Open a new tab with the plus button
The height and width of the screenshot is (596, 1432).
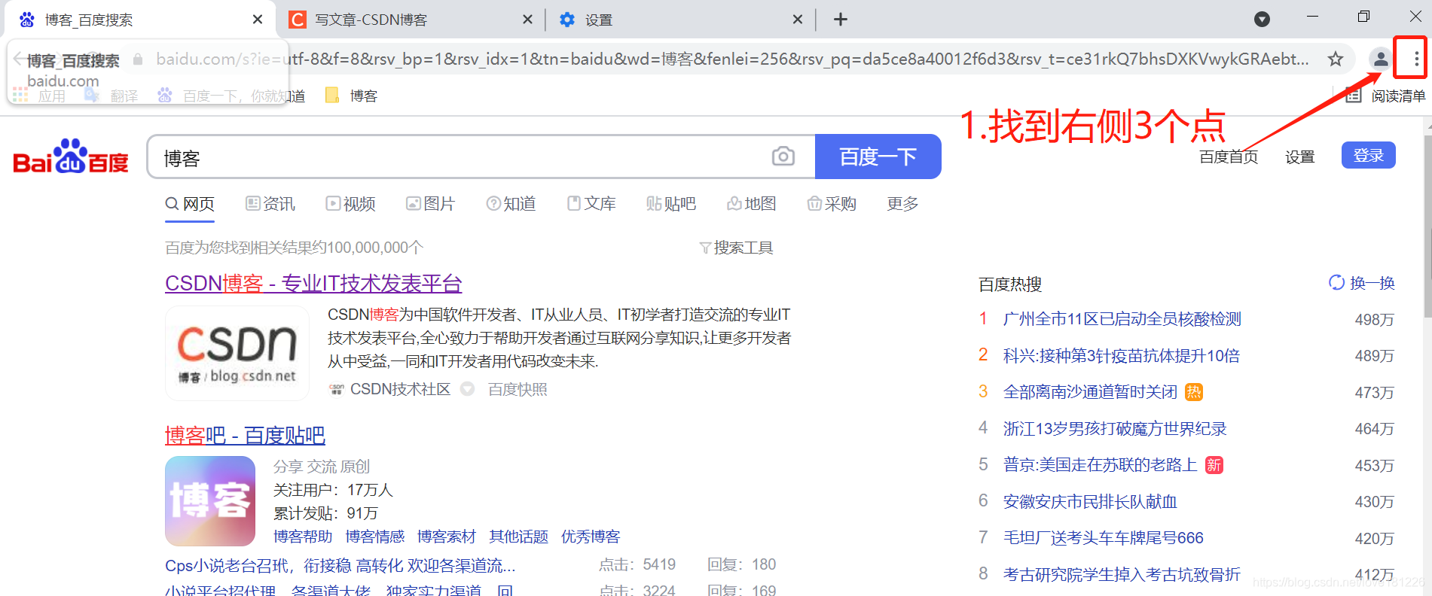click(841, 20)
